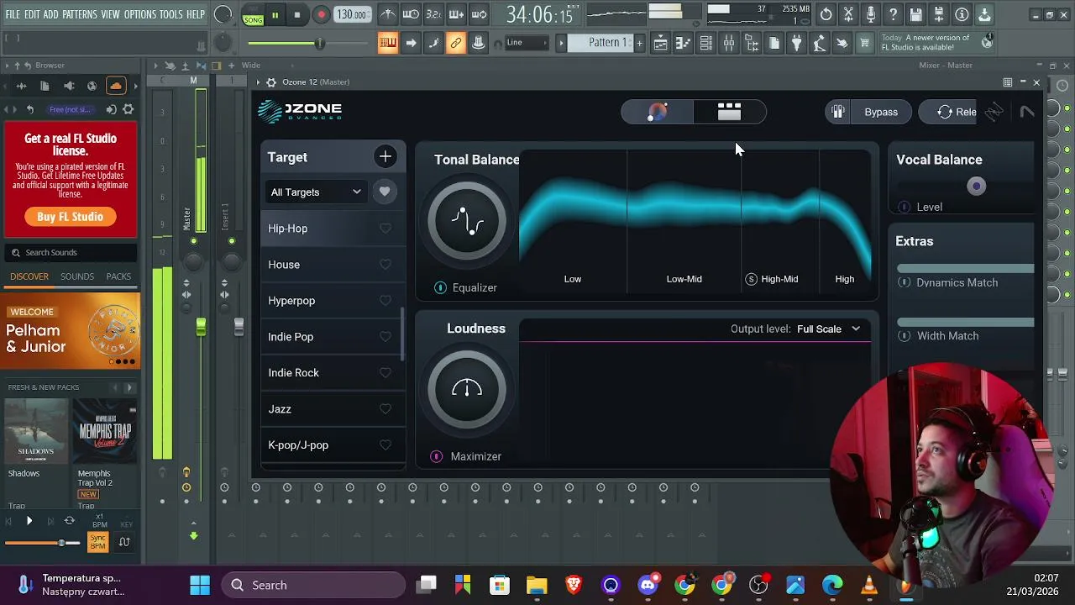Toggle the Sync BPM button
The image size is (1075, 605).
98,542
